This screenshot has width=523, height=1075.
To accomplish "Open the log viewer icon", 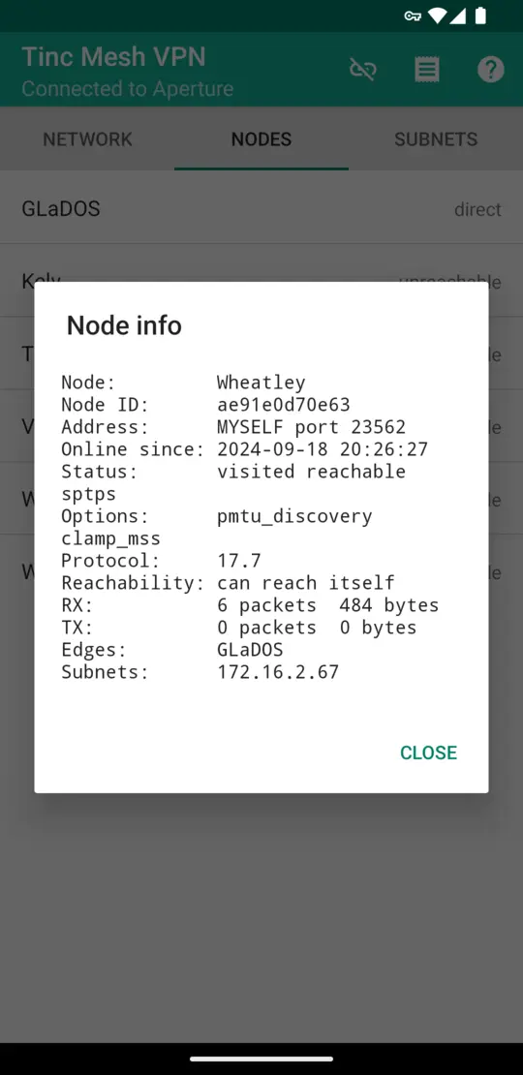I will point(427,69).
